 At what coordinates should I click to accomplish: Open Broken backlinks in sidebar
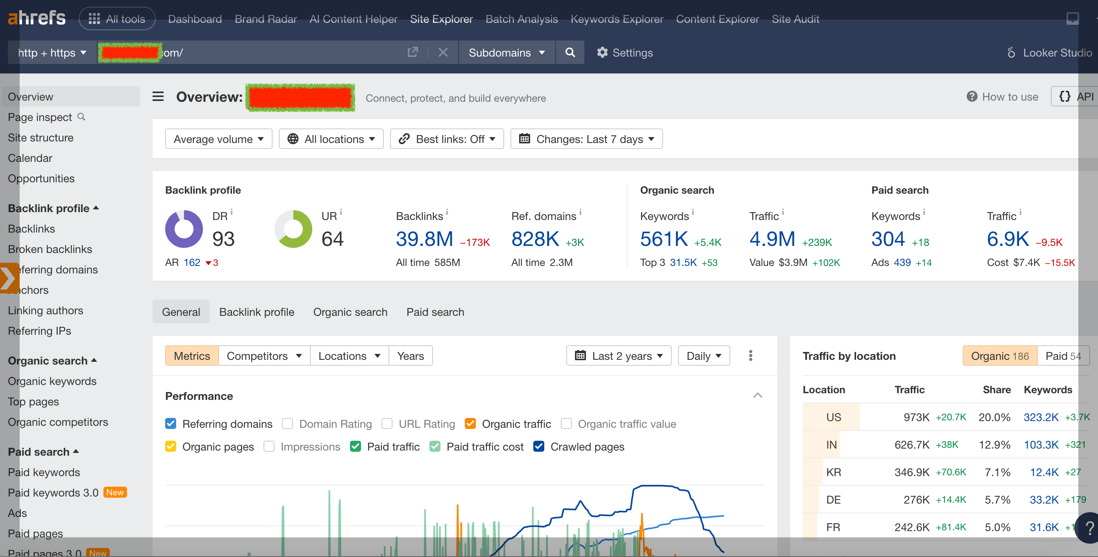tap(50, 249)
